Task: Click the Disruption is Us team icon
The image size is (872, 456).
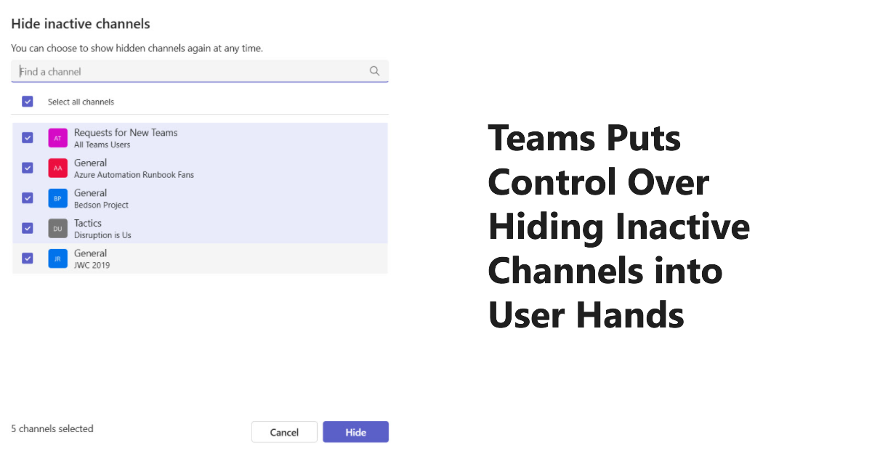Action: tap(57, 228)
